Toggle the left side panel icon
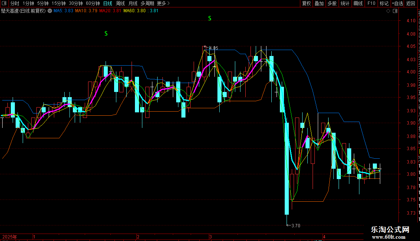 tap(4, 3)
